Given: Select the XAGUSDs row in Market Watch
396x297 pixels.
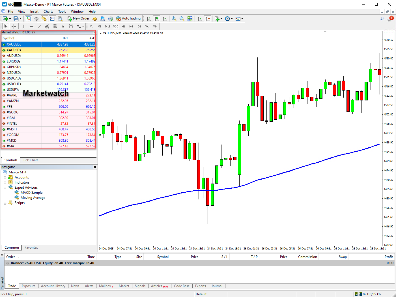Looking at the screenshot, I should click(x=14, y=50).
